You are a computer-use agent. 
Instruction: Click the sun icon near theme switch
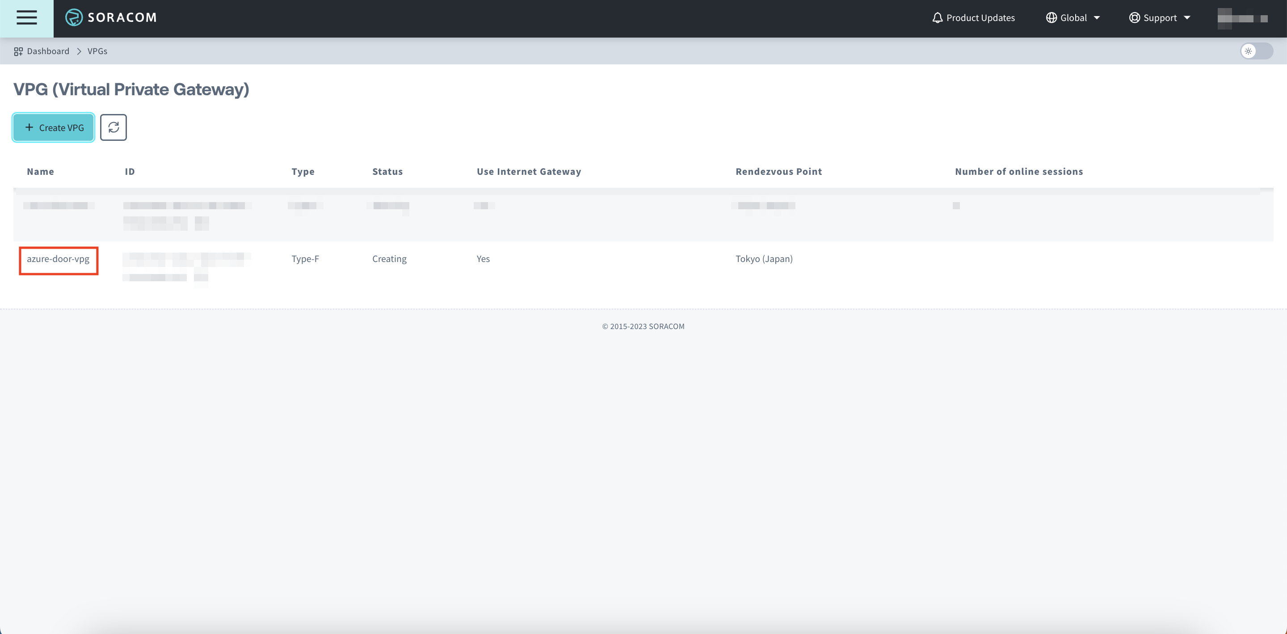point(1249,51)
